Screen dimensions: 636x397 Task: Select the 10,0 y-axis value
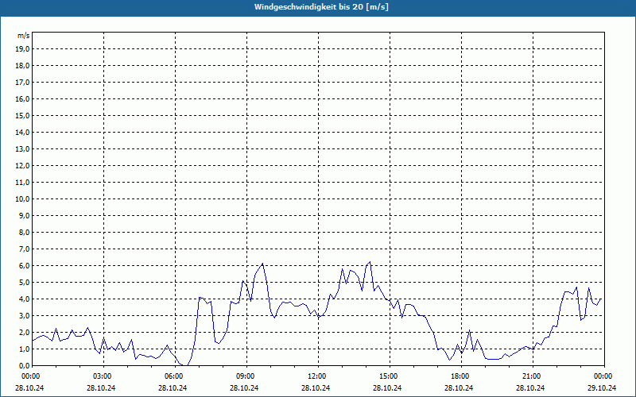[22, 199]
